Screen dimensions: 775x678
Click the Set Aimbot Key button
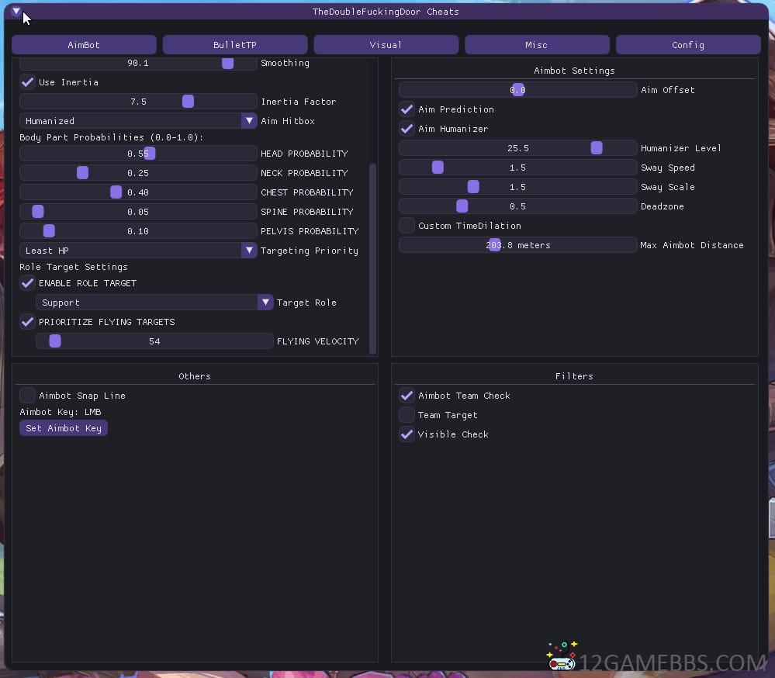coord(64,428)
